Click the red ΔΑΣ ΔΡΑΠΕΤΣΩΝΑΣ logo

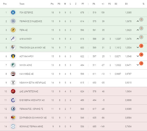(x=13, y=91)
